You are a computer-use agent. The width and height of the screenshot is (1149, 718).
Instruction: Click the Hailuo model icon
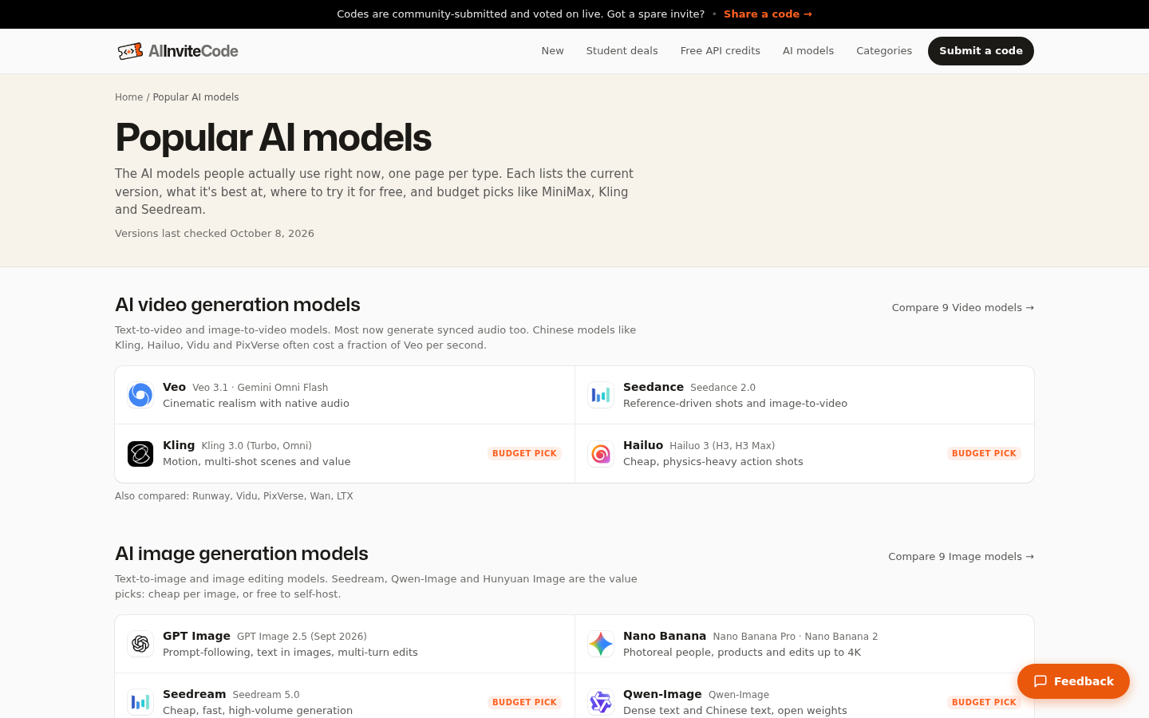coord(601,453)
